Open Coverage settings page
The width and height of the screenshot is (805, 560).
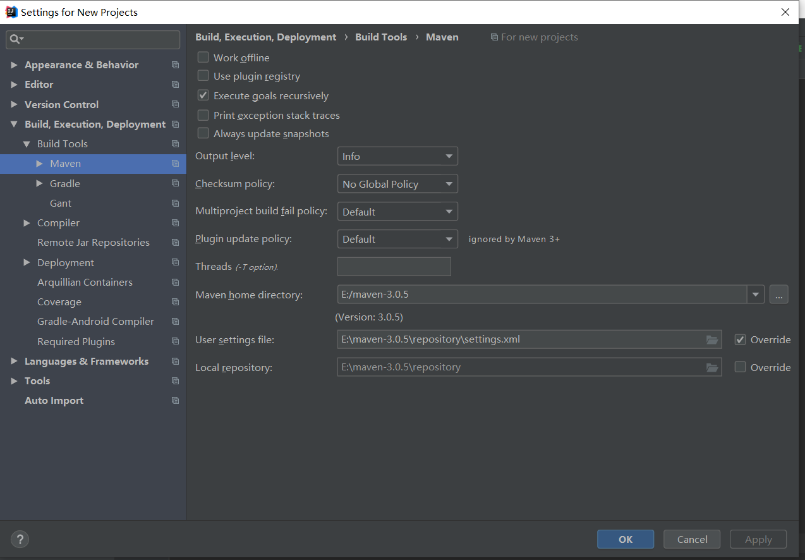coord(59,302)
